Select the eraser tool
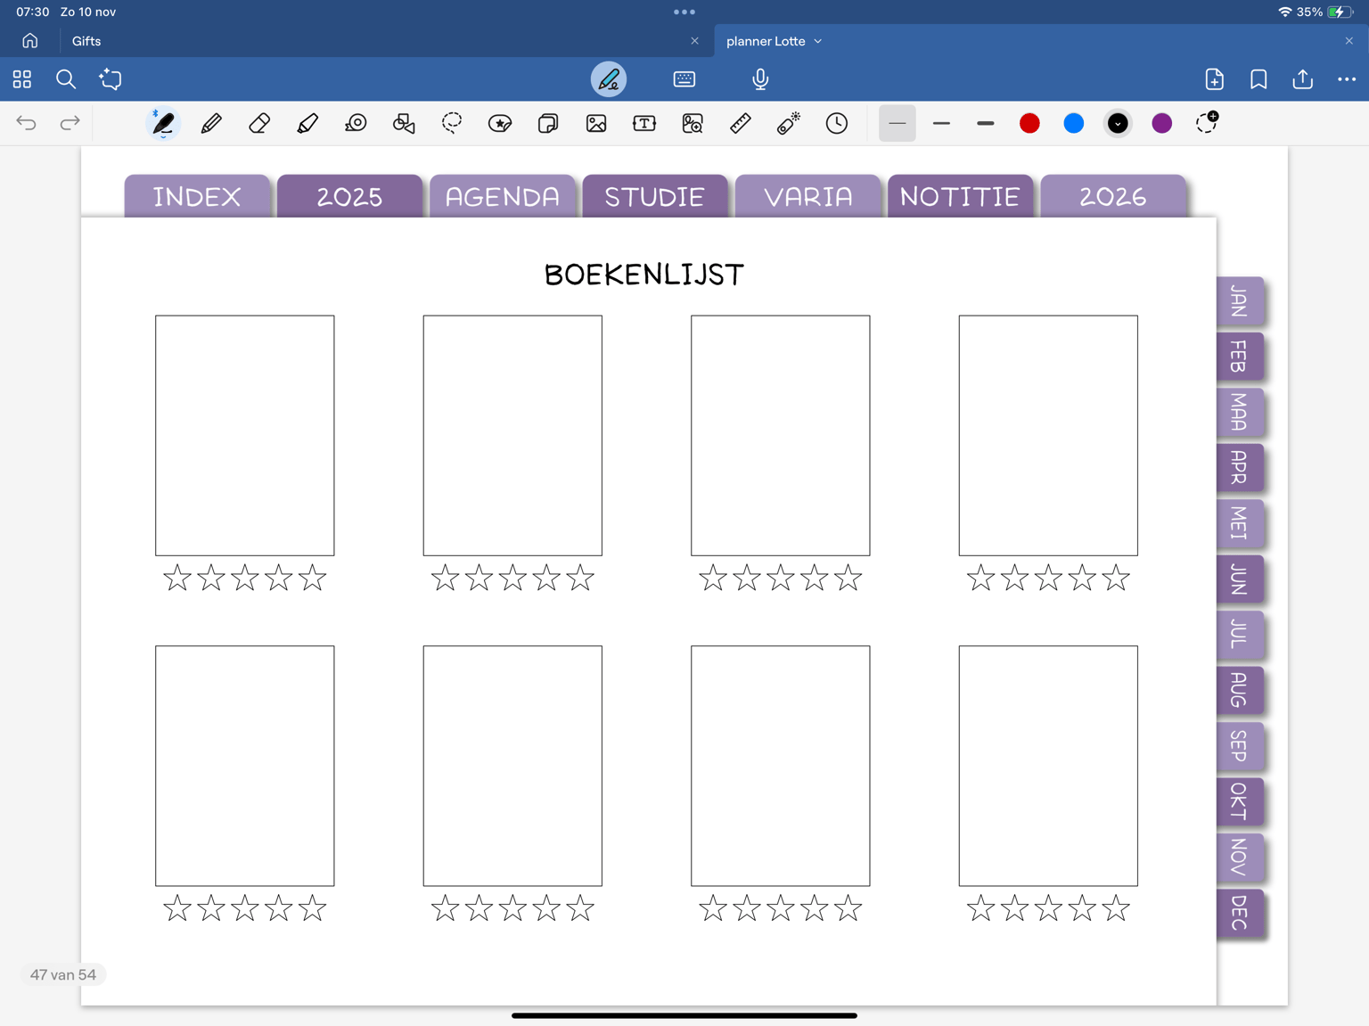This screenshot has height=1026, width=1369. coord(259,123)
